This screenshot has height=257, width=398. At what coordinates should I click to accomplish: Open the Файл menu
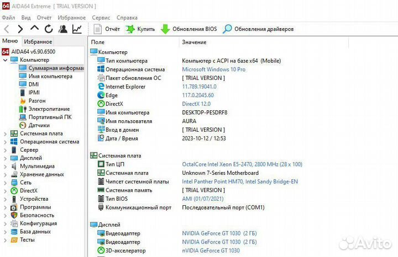coord(8,18)
